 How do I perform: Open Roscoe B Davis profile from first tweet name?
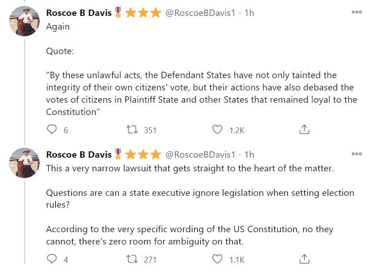[79, 13]
